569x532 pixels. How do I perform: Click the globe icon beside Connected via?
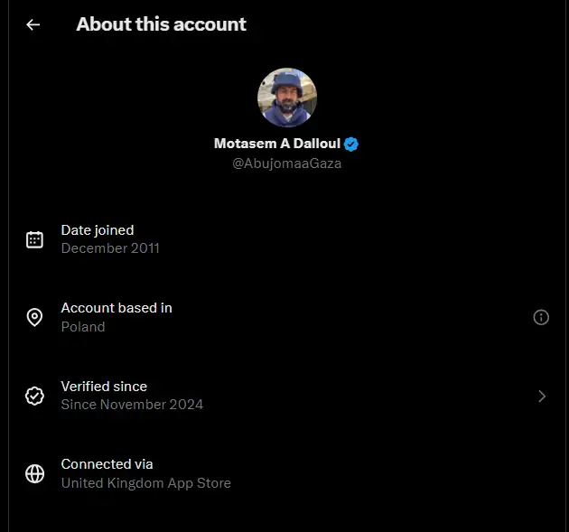point(34,473)
